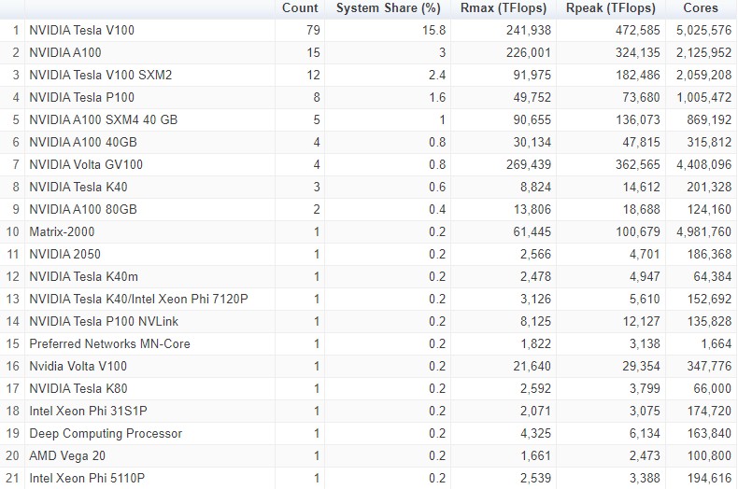Sort by Rmax (TFlops) column header

coord(504,8)
